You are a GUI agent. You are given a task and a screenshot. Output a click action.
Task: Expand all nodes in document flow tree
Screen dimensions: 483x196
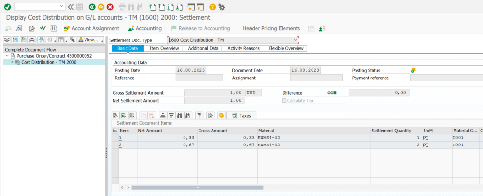(7, 39)
